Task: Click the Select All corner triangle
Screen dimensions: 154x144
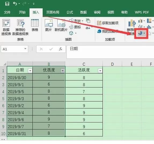Action: click(x=5, y=64)
